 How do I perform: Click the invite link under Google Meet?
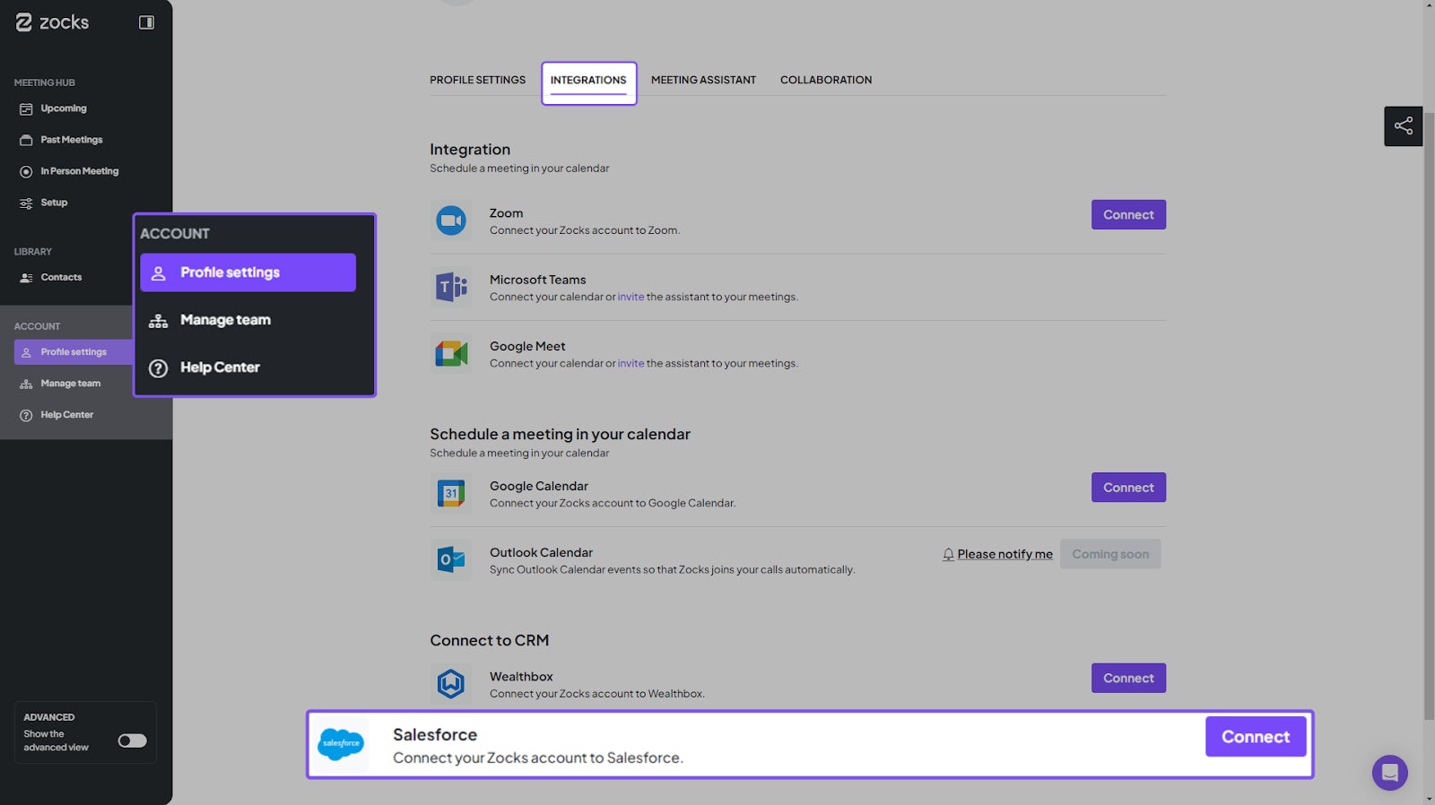click(631, 363)
